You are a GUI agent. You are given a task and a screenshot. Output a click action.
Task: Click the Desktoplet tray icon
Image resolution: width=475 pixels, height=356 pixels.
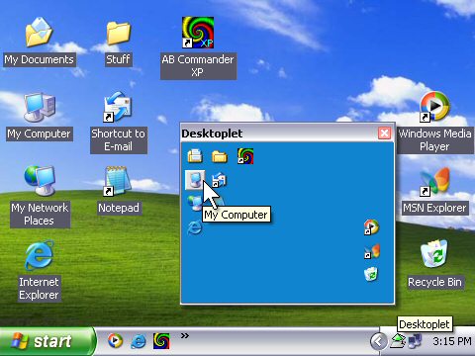pyautogui.click(x=398, y=341)
